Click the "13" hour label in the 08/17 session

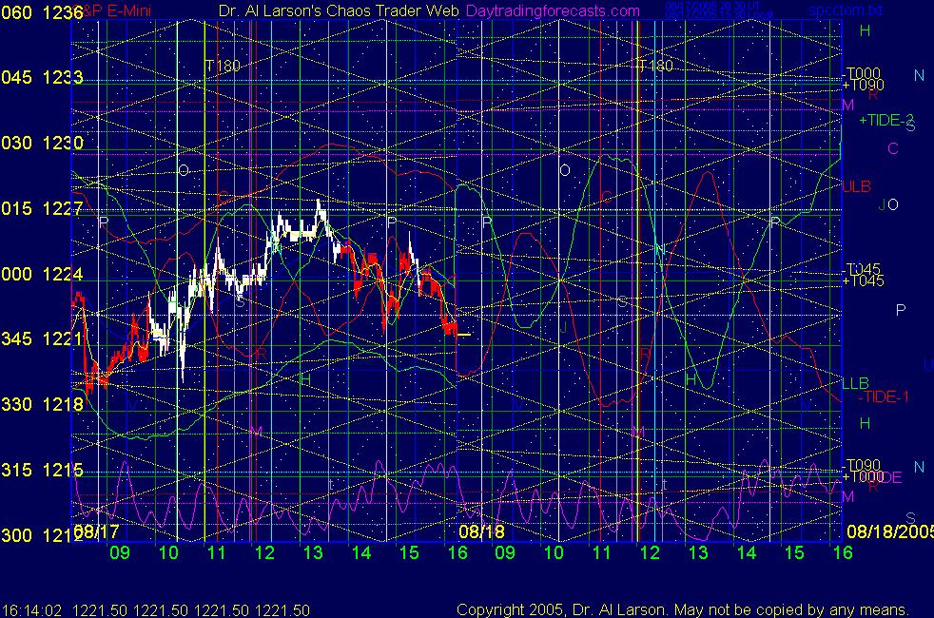pyautogui.click(x=313, y=552)
